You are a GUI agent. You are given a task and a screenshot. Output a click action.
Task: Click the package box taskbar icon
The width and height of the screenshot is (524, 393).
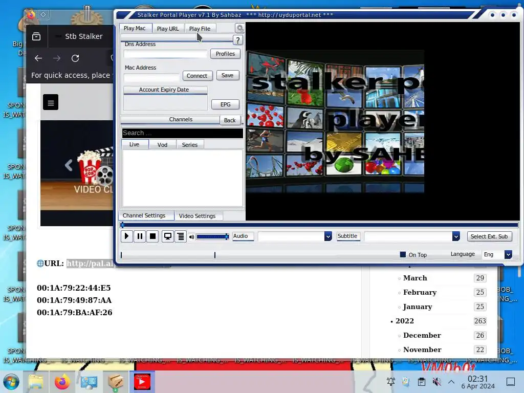click(116, 382)
